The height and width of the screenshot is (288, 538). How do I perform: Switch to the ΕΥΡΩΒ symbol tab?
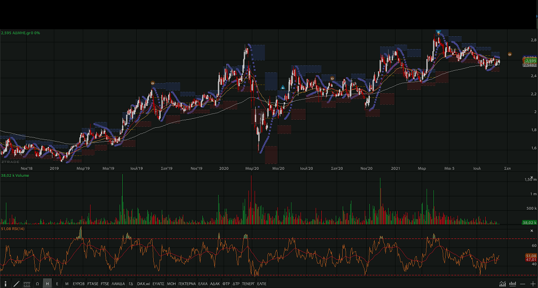click(x=79, y=284)
